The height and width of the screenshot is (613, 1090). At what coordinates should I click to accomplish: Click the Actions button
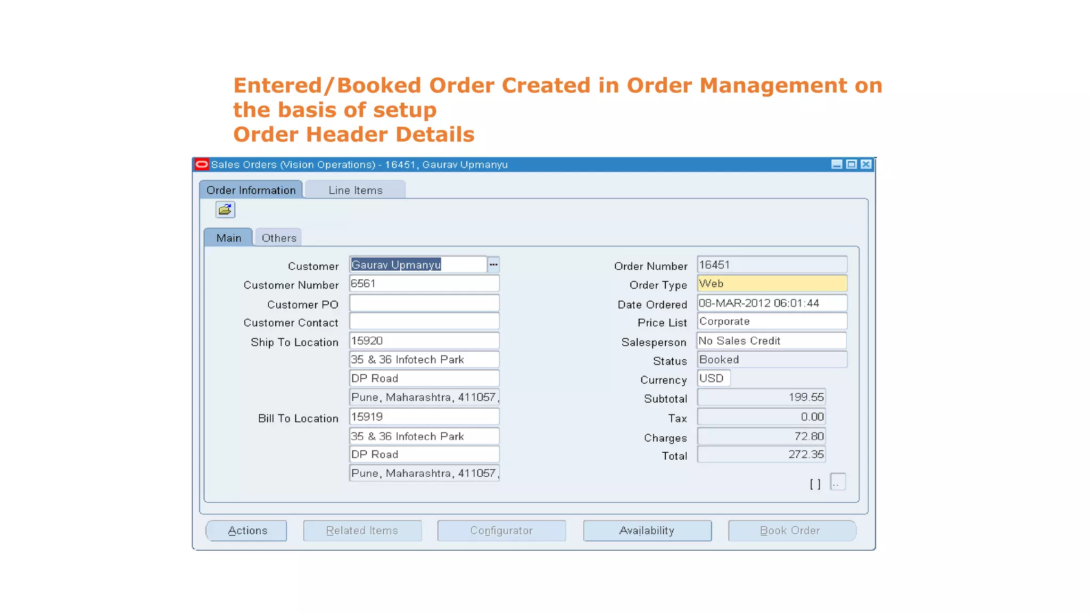point(246,531)
